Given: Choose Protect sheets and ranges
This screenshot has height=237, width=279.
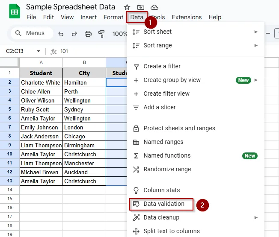Looking at the screenshot, I should (179, 129).
